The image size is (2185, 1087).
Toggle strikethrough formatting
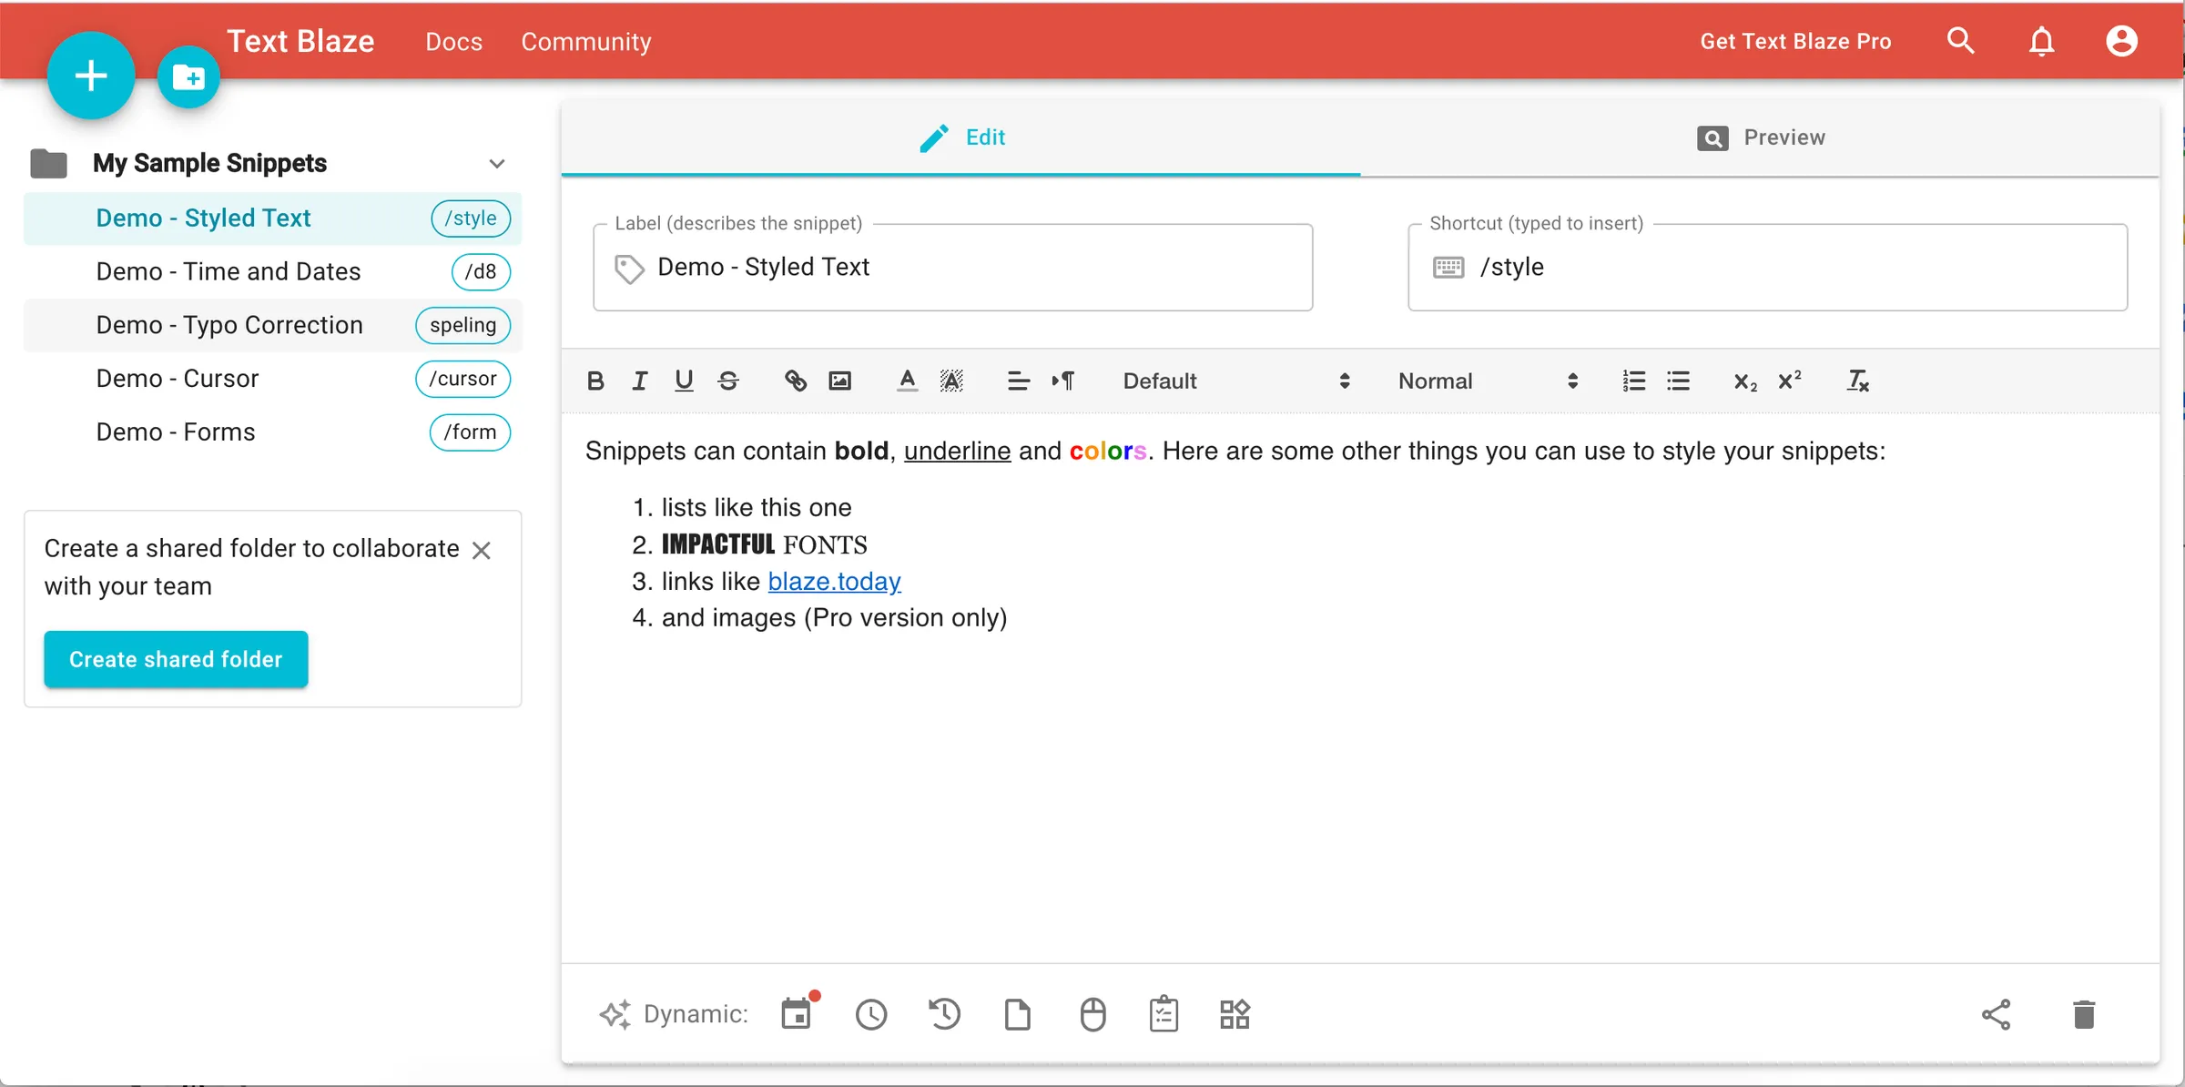[727, 381]
